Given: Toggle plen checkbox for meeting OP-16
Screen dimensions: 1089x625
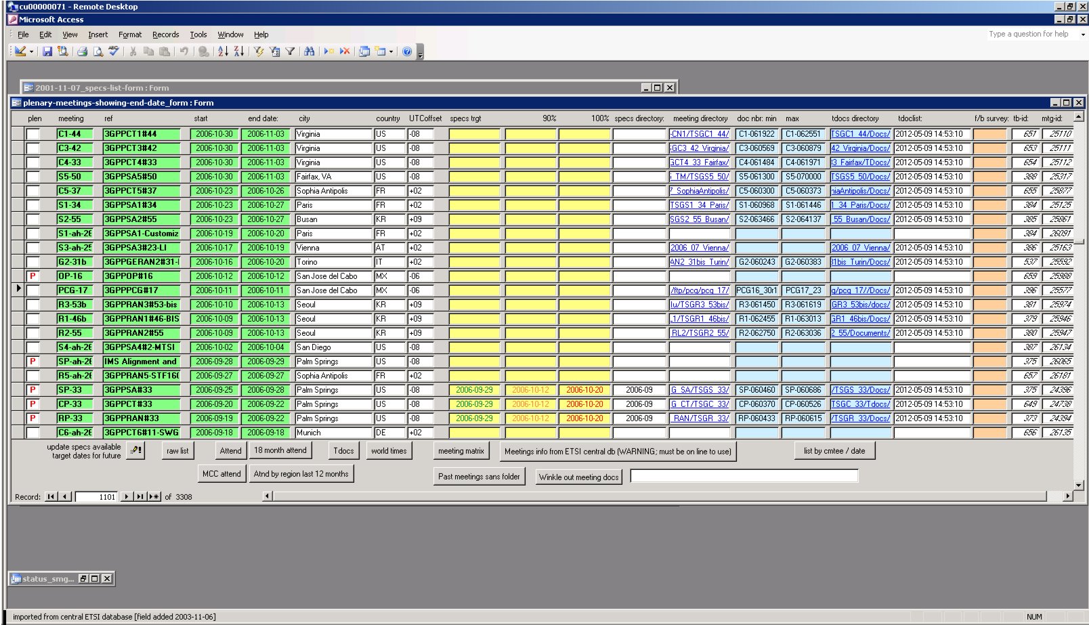Looking at the screenshot, I should pyautogui.click(x=33, y=276).
